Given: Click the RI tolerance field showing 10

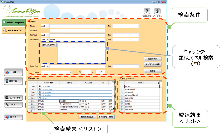Looking at the screenshot, I should 101,72.
